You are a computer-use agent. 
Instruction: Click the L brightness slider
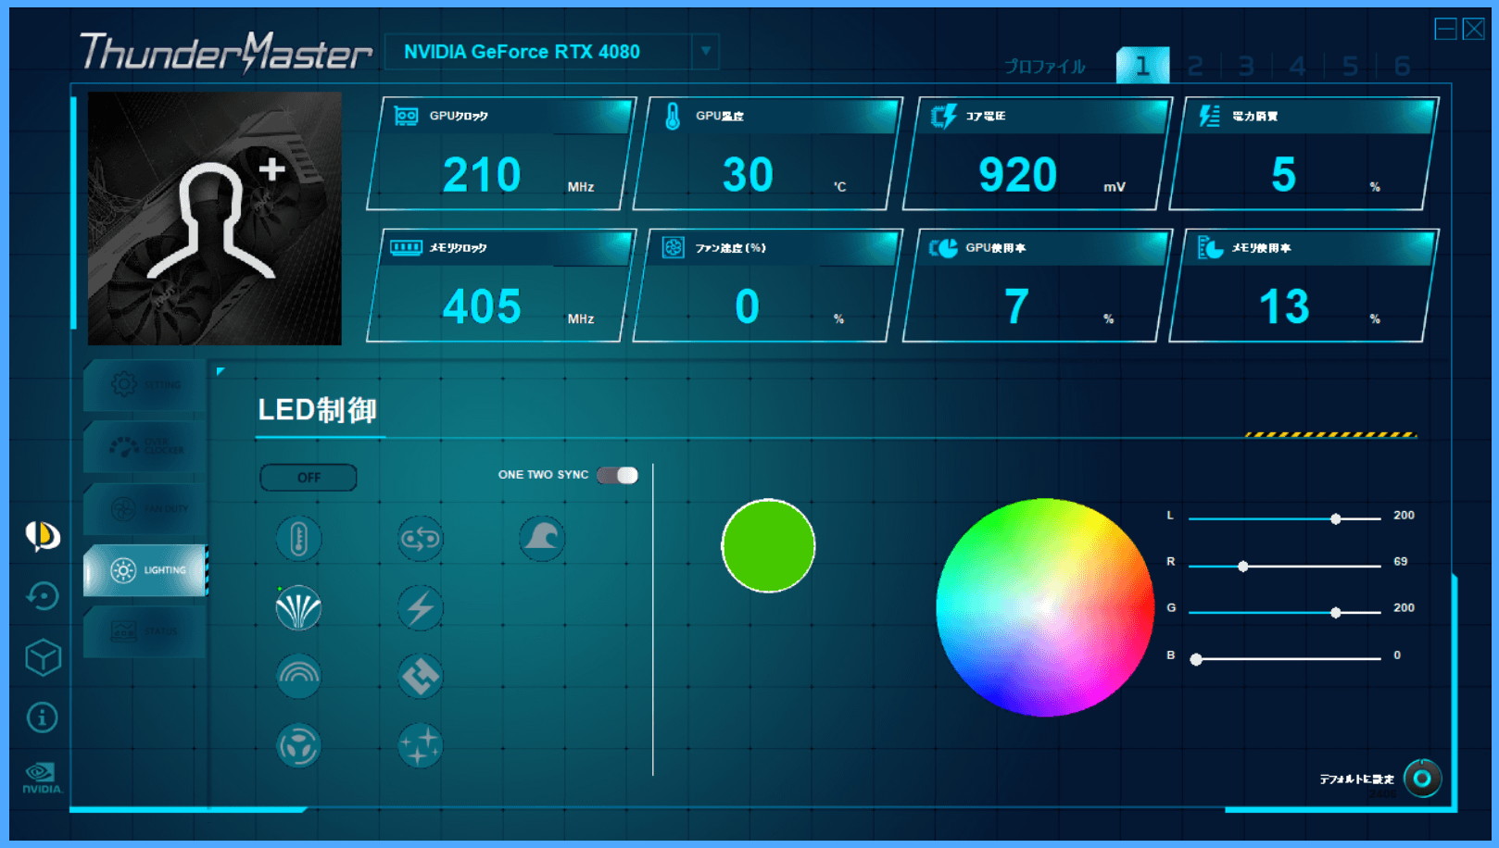(x=1285, y=518)
